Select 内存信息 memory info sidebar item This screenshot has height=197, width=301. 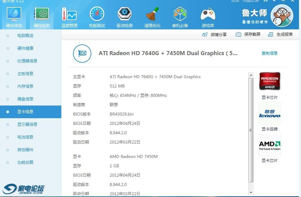click(25, 86)
